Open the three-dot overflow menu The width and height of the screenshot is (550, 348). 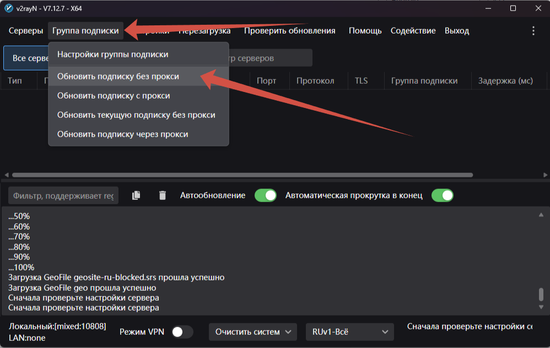(x=533, y=31)
